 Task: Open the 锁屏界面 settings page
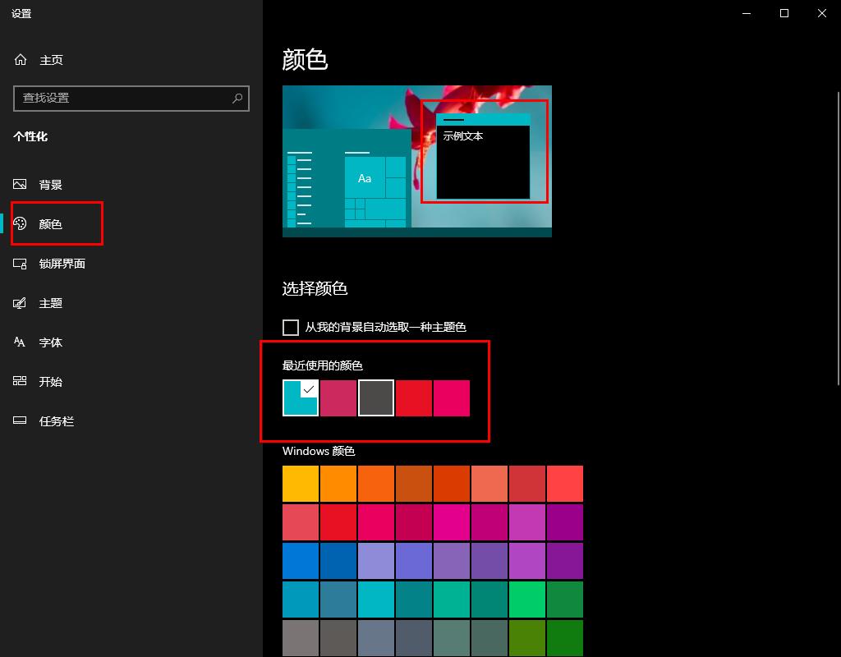point(62,264)
